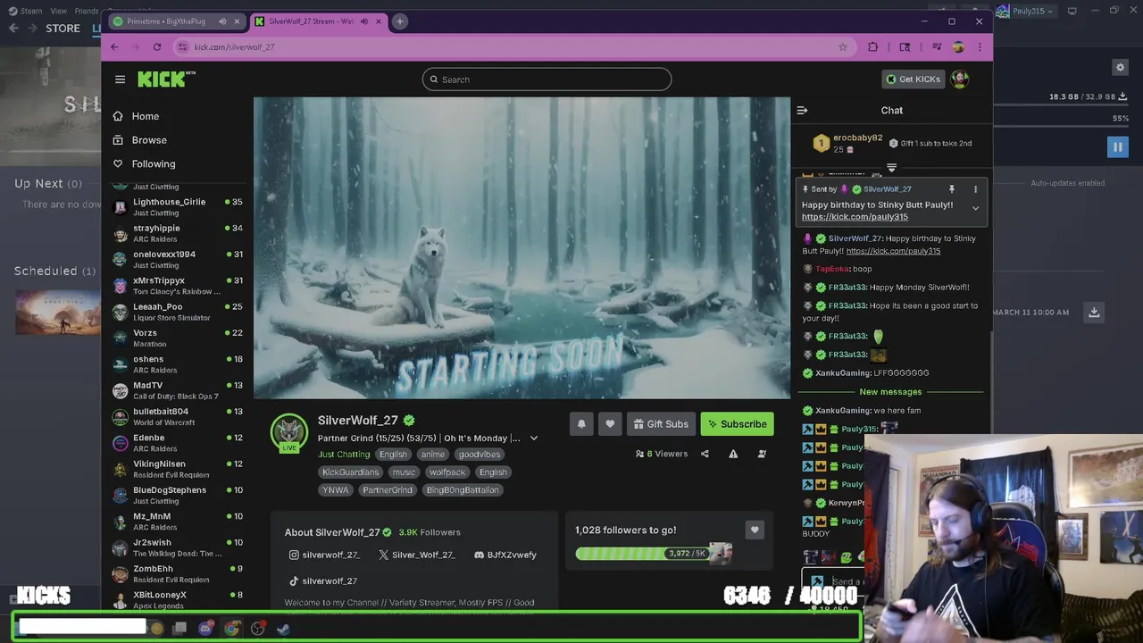Click the Get KICKs button
Screen dimensions: 1143x643
(913, 79)
